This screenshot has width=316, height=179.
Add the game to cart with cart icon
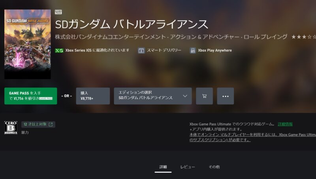point(204,96)
